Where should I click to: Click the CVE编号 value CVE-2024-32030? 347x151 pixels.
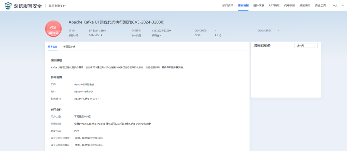click(x=161, y=31)
